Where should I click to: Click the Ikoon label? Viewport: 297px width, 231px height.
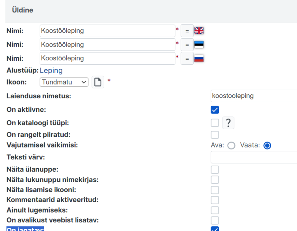[x=17, y=82]
